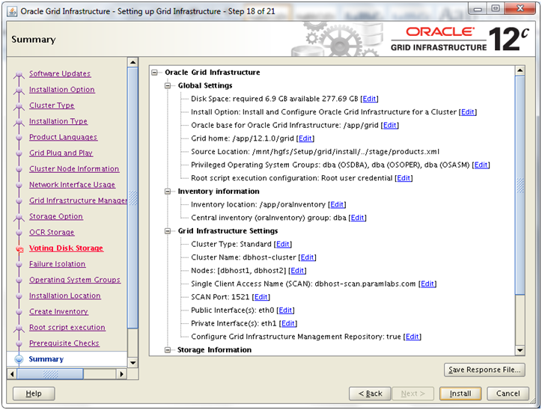Edit the SCAN Port 1521
542x410 pixels.
(261, 297)
